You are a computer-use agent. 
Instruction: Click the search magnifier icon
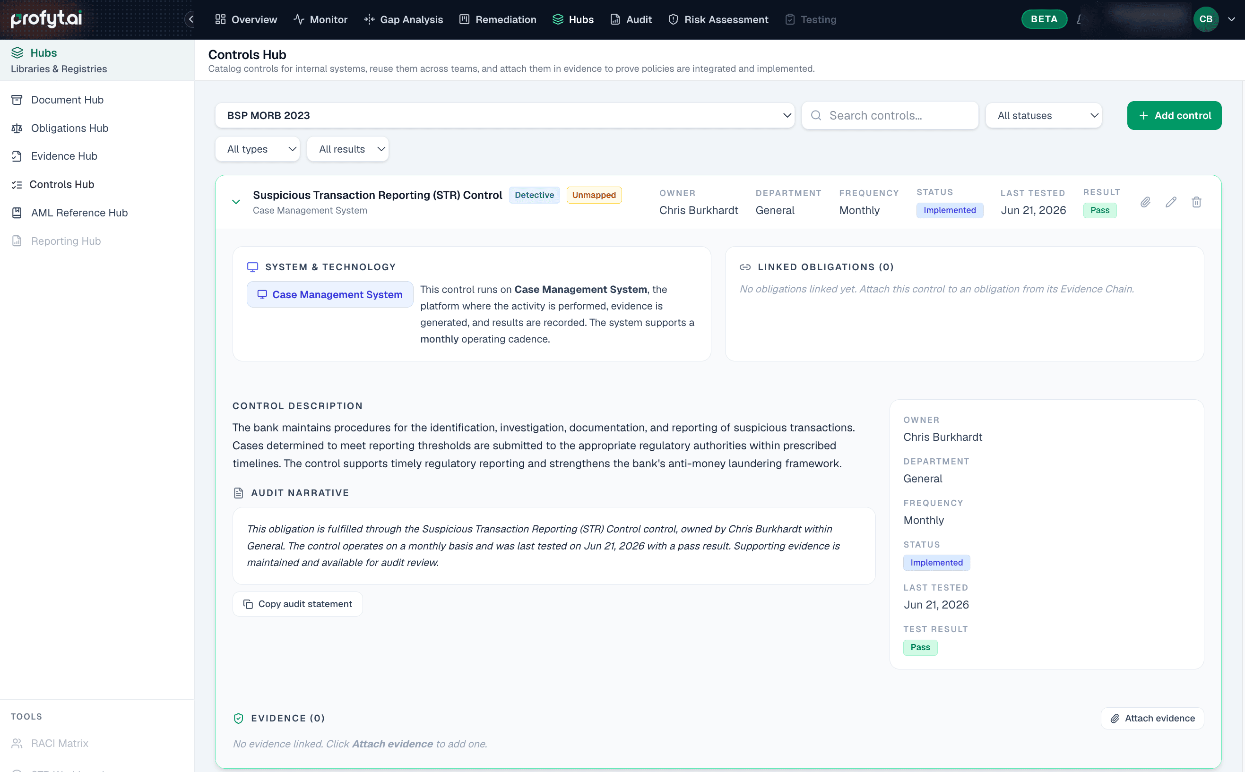coord(816,115)
